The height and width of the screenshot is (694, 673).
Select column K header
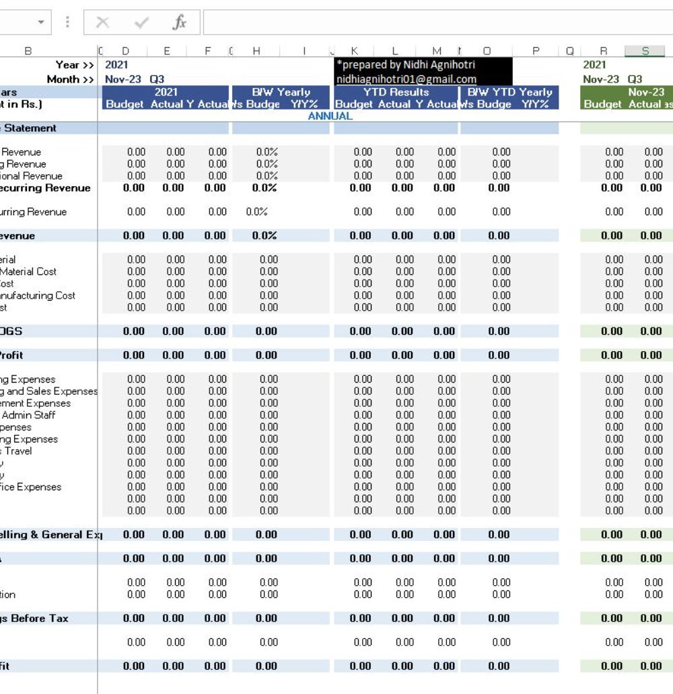[x=354, y=51]
